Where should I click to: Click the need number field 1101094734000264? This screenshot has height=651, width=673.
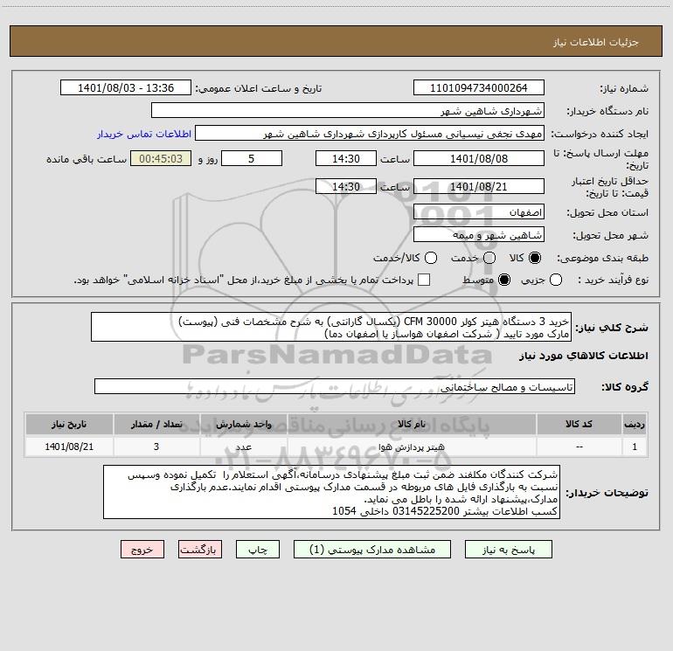(x=479, y=88)
